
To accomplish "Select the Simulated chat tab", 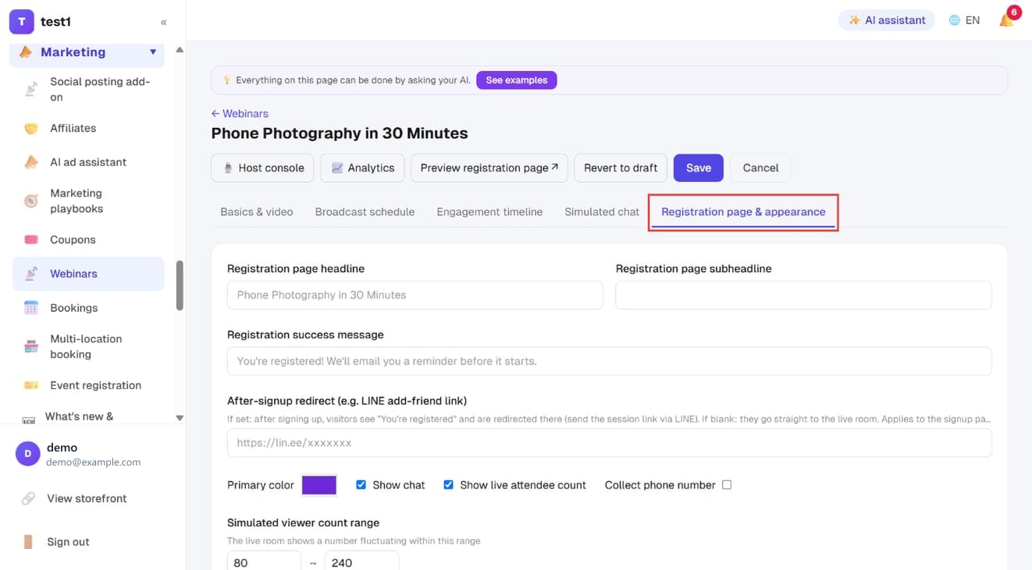I will pos(602,212).
